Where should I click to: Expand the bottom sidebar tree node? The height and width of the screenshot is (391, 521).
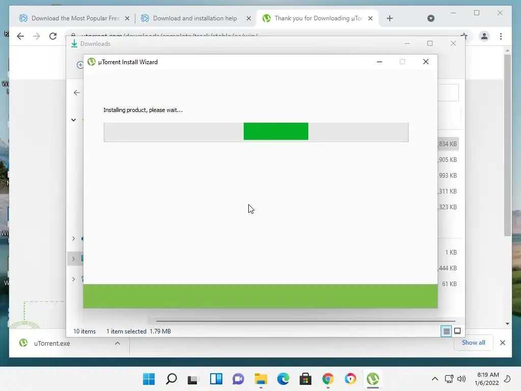[x=73, y=279]
